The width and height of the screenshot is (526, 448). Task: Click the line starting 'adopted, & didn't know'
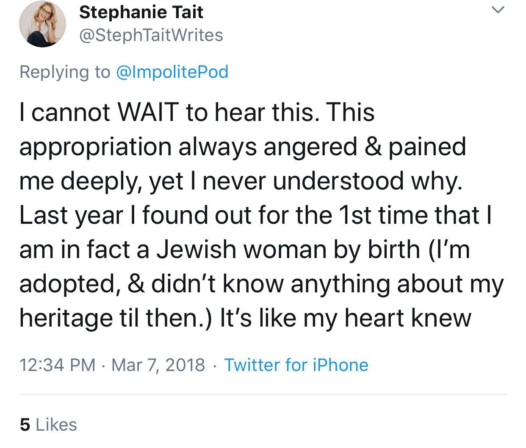261,284
